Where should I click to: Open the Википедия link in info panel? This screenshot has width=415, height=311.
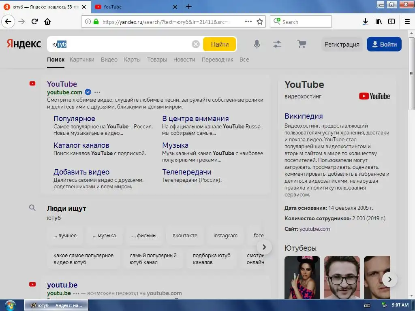pyautogui.click(x=304, y=116)
